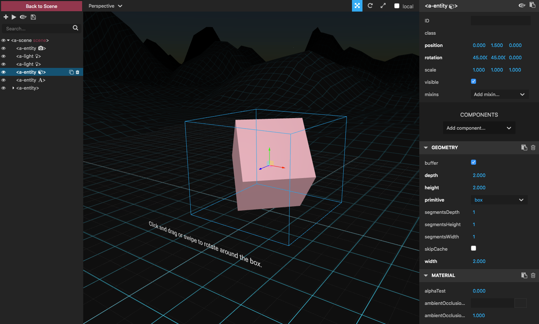Remove the GEOMETRY component
539x324 pixels.
(533, 147)
